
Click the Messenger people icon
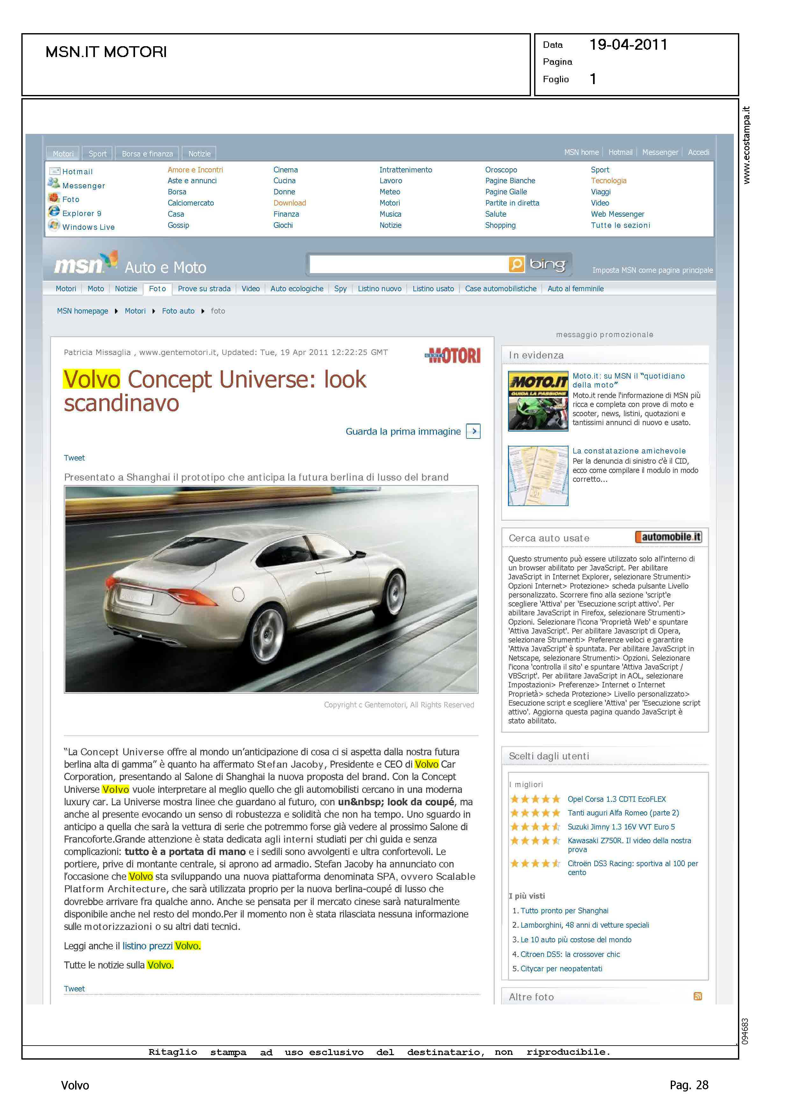(x=54, y=183)
